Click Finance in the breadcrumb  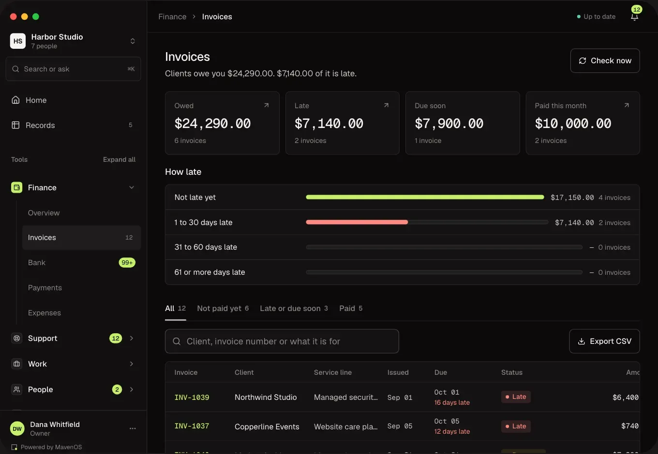[x=172, y=16]
